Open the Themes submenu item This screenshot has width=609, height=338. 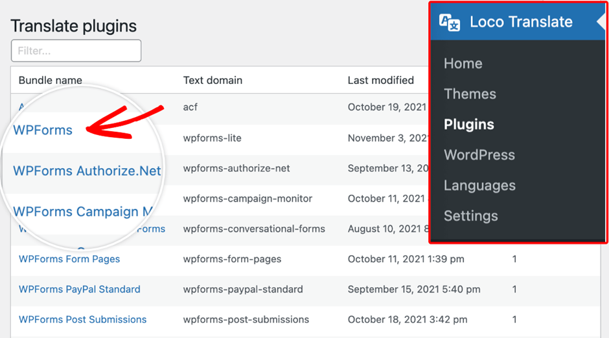470,94
